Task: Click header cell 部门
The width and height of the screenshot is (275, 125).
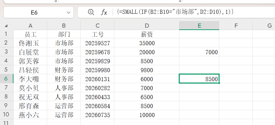Action: tap(64, 34)
